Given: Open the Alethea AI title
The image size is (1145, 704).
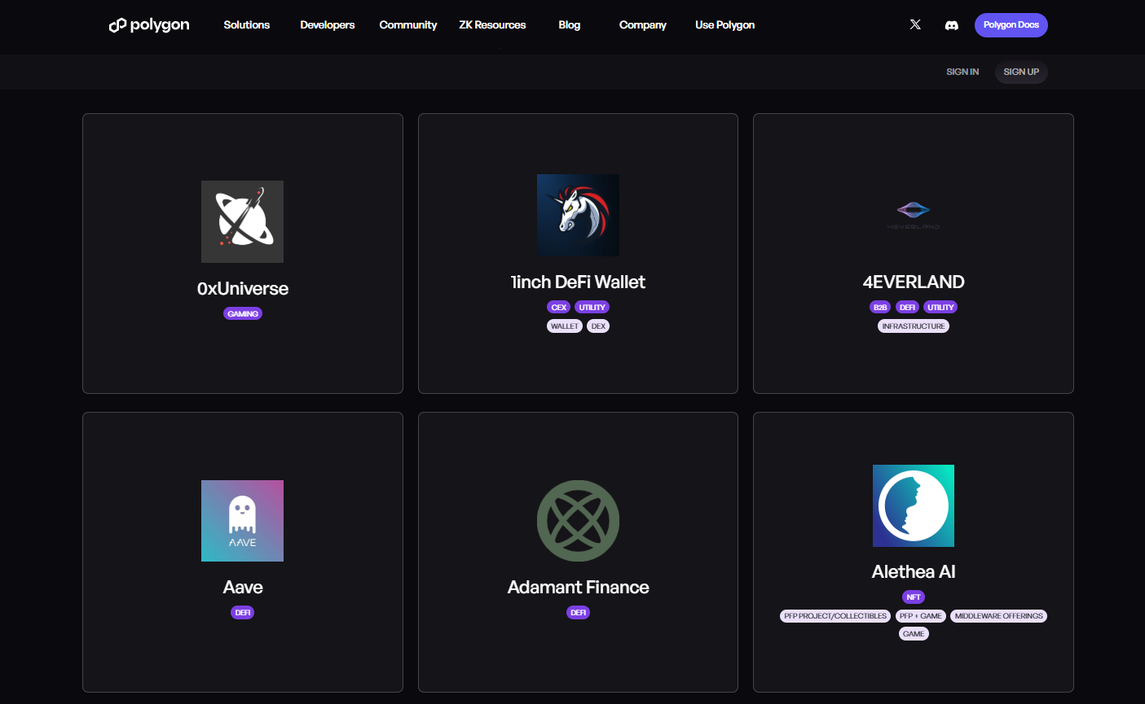Looking at the screenshot, I should [914, 571].
